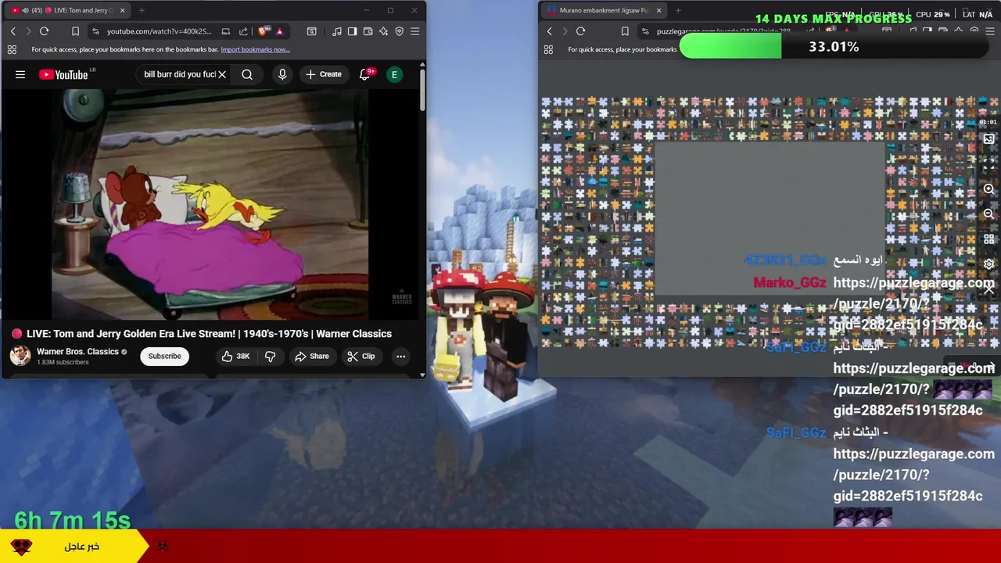Viewport: 1001px width, 563px height.
Task: Select the Murano embankment Jigsaw Puzzle tab
Action: click(x=604, y=10)
